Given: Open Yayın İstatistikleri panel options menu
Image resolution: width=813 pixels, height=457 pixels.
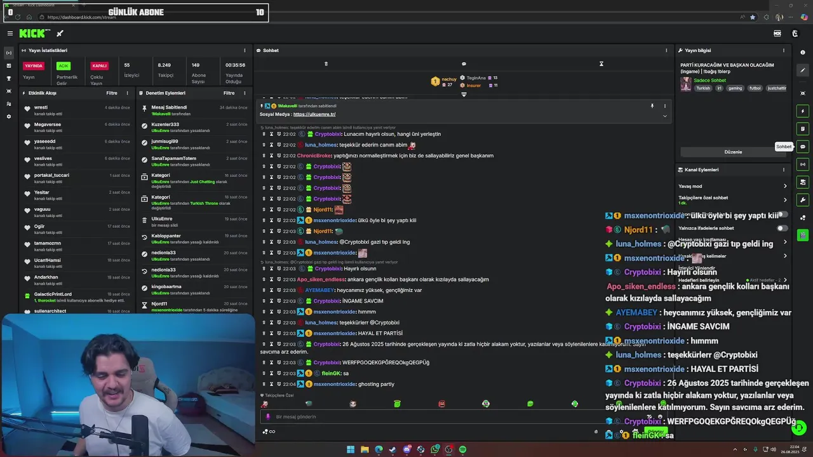Looking at the screenshot, I should (245, 50).
